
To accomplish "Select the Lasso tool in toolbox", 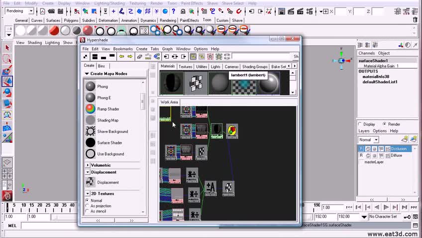I will [7, 59].
